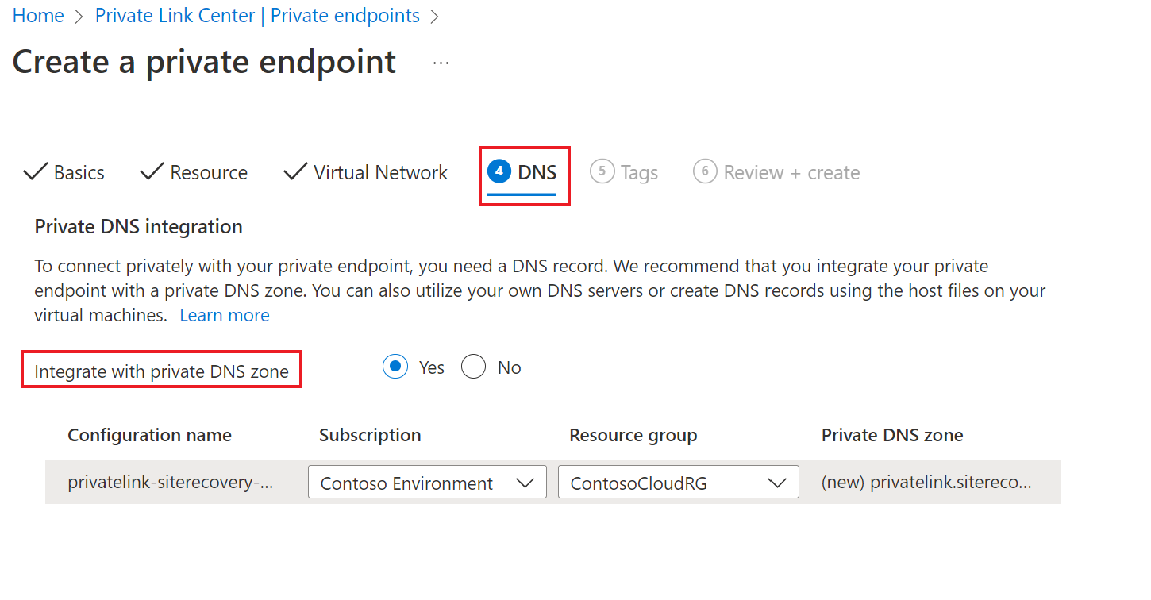Select the Yes radio button
This screenshot has height=600, width=1151.
(395, 366)
